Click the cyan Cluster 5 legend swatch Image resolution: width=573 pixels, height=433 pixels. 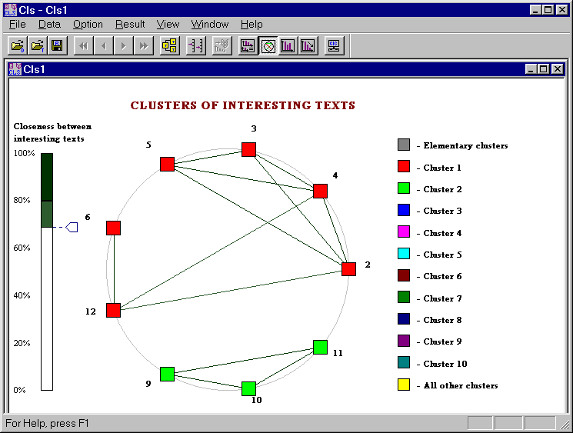(x=404, y=254)
